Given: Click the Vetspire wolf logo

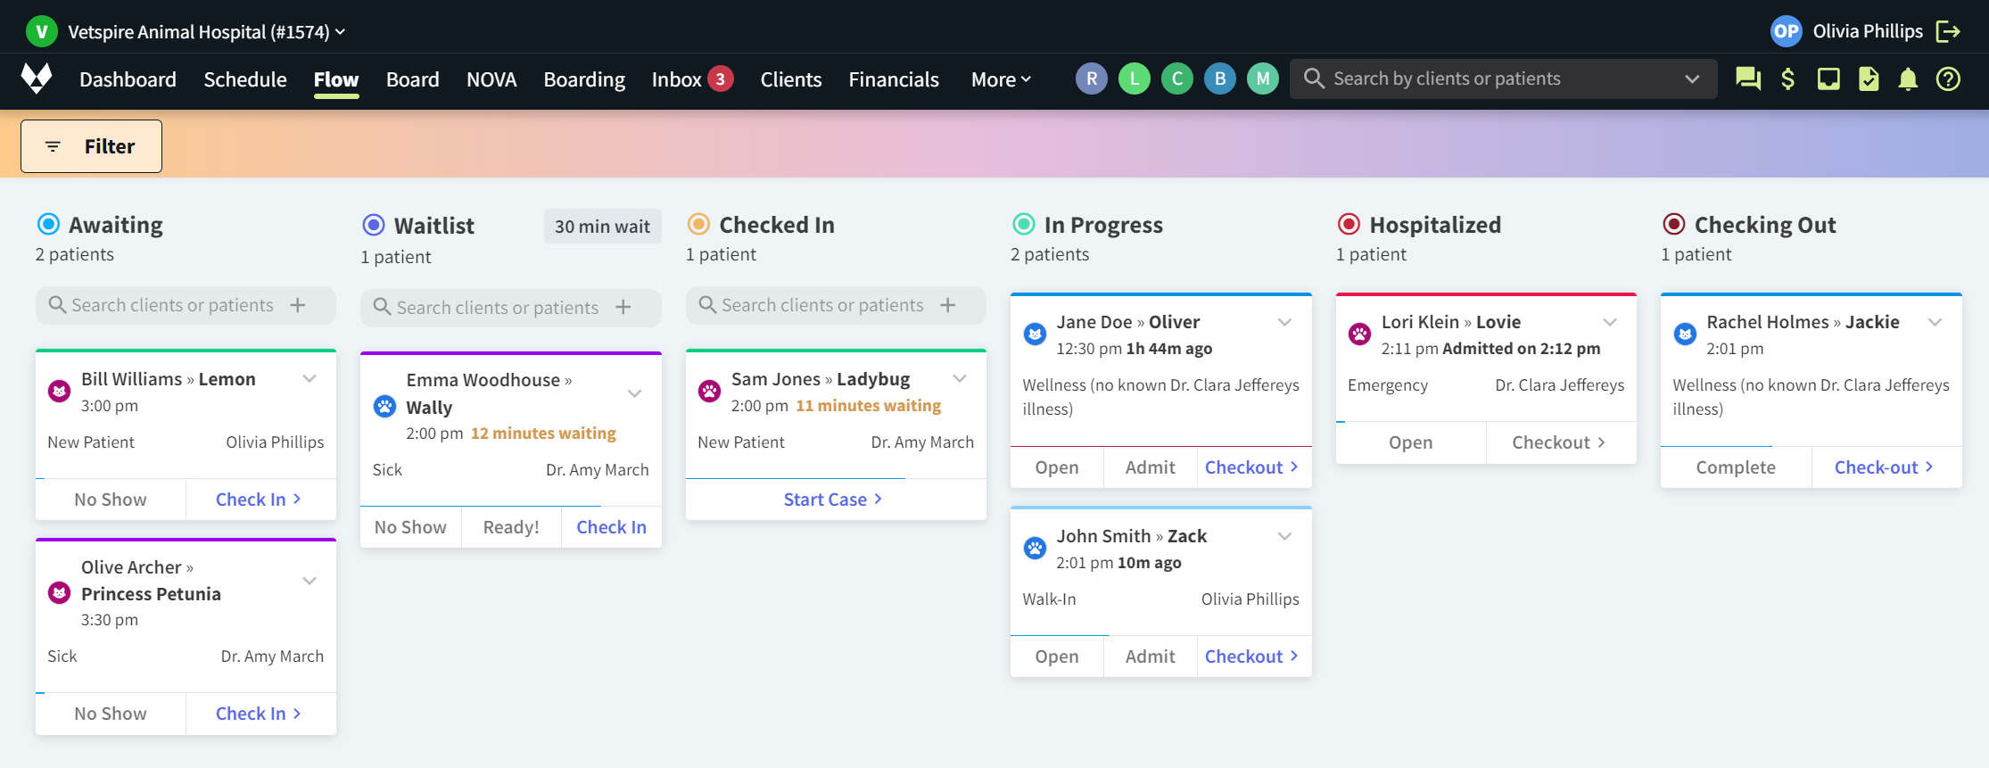Looking at the screenshot, I should 37,78.
